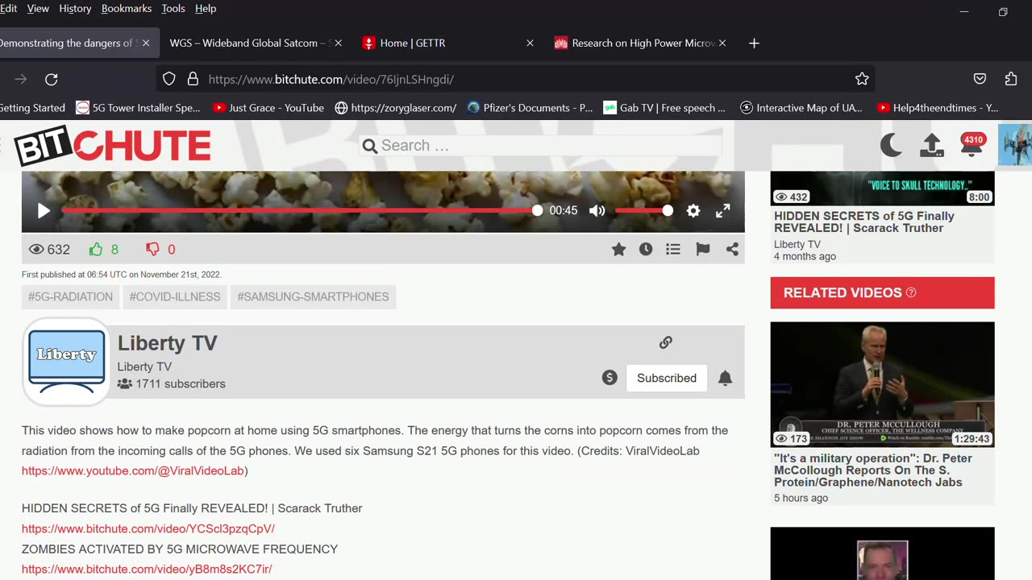Close the Home | GETTR tab
This screenshot has width=1032, height=580.
click(x=530, y=43)
